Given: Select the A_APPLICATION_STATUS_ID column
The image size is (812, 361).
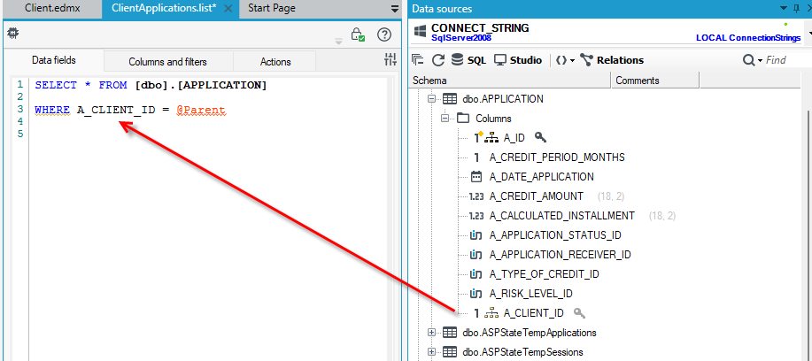Looking at the screenshot, I should click(555, 235).
